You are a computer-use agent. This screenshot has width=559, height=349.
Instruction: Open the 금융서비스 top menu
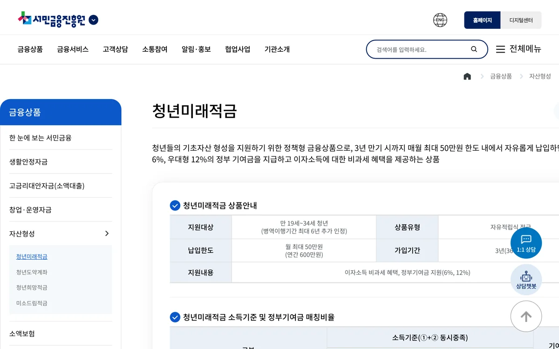pos(73,49)
